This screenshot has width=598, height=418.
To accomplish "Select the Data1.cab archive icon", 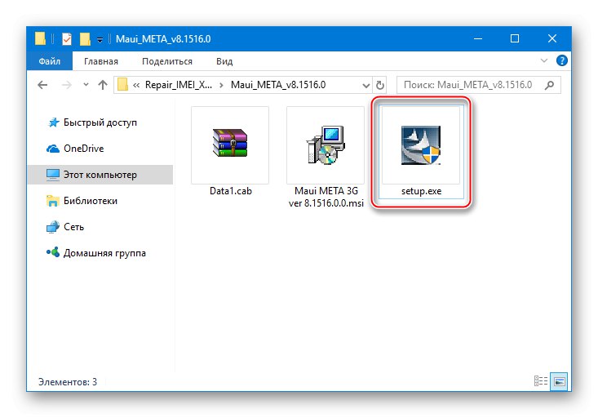I will [230, 143].
